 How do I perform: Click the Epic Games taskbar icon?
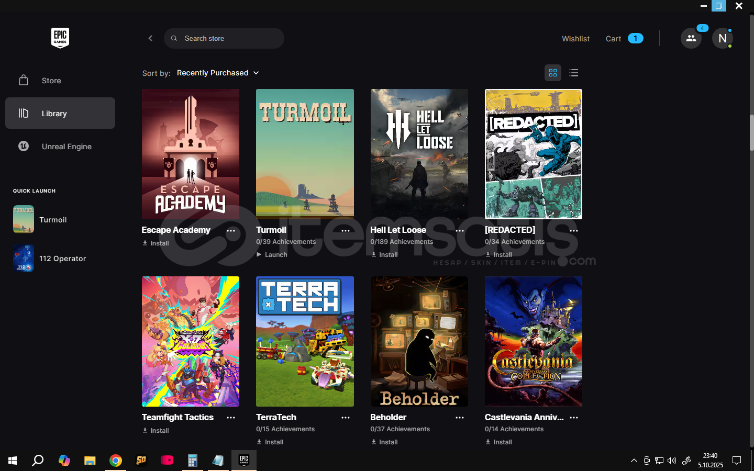[243, 461]
